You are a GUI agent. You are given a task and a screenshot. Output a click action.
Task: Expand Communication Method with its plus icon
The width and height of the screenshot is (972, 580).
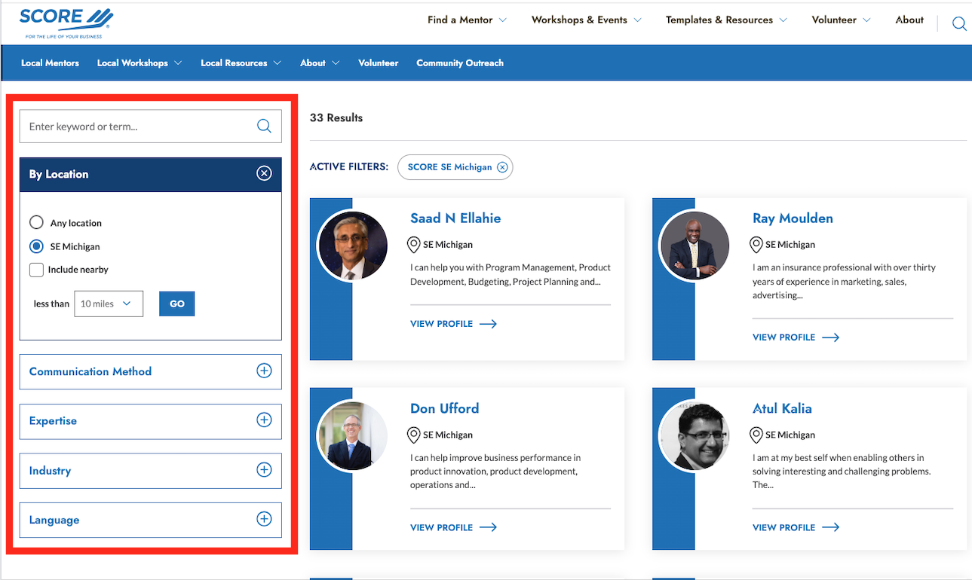click(x=264, y=371)
